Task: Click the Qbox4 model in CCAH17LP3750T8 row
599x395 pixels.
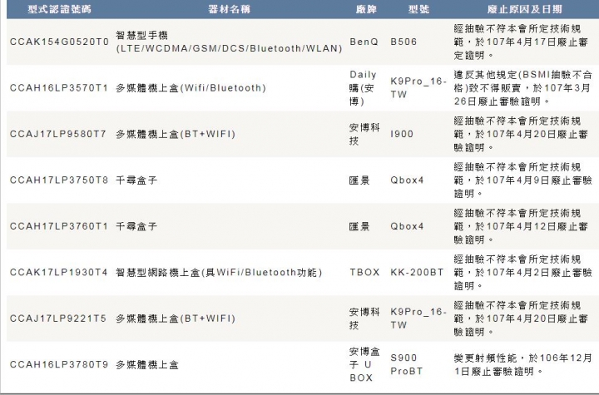Action: [407, 180]
